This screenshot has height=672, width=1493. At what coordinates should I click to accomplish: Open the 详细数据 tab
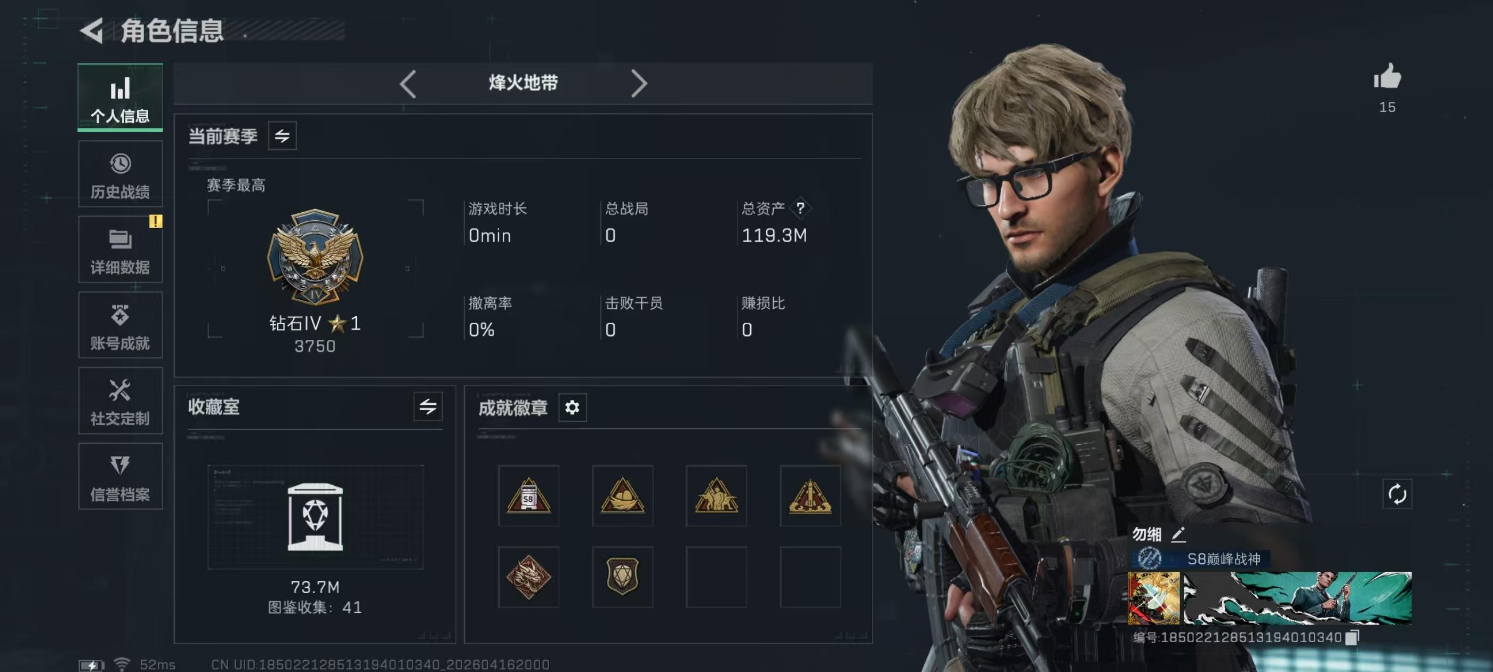121,249
